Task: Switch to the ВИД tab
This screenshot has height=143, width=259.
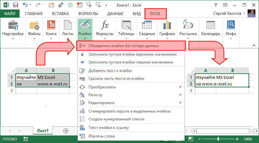Action: (x=137, y=14)
